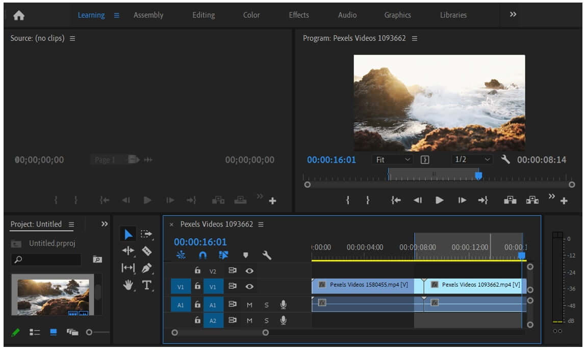This screenshot has width=586, height=350.
Task: Expand hidden panels next to Project panel
Action: pyautogui.click(x=105, y=224)
